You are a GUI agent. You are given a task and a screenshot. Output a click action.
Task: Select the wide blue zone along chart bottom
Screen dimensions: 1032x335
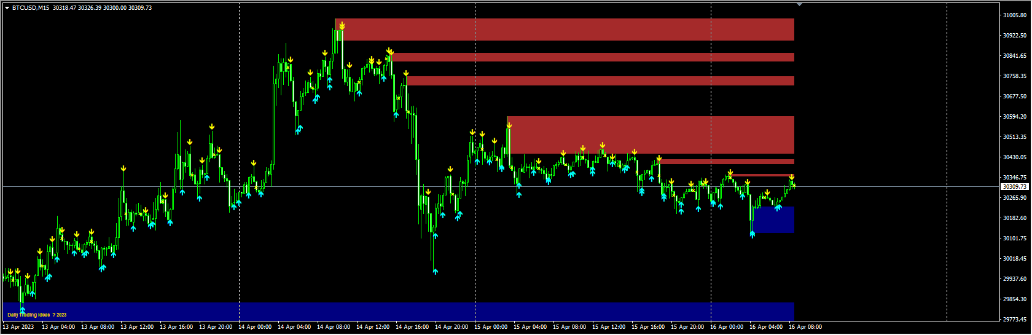[x=399, y=311]
